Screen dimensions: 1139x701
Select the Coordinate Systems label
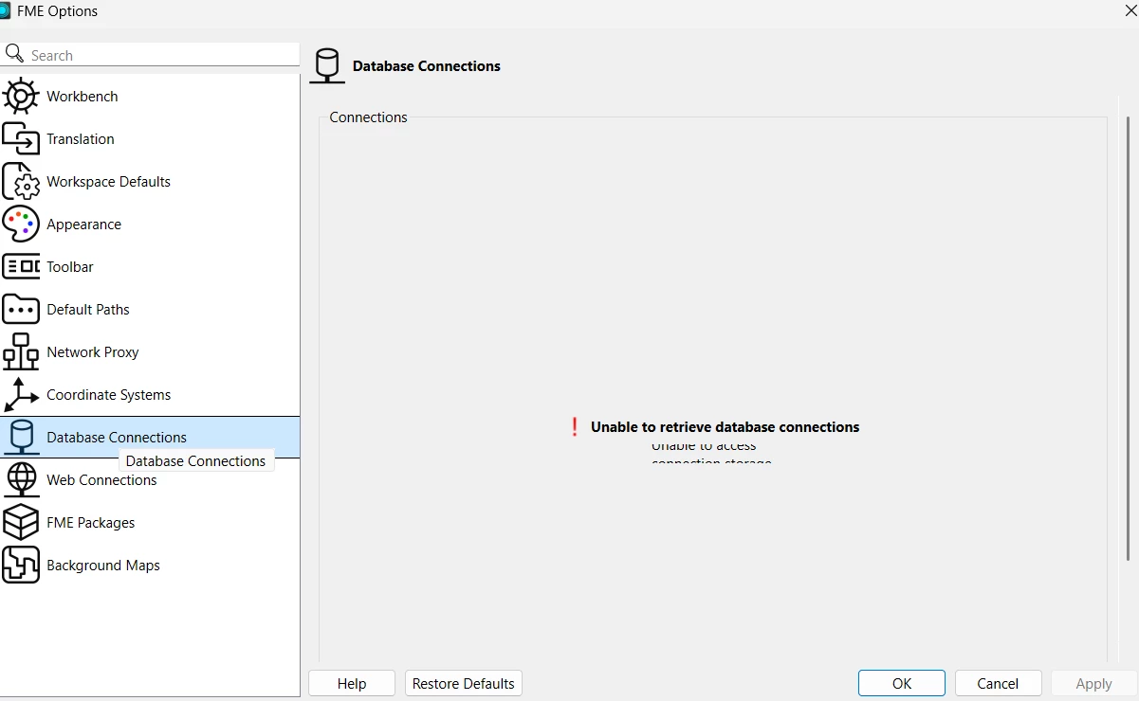(109, 395)
